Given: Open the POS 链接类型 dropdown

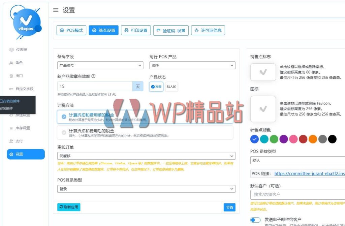Looking at the screenshot, I should click(297, 160).
